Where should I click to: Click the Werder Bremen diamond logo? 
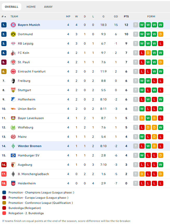tap(13, 146)
